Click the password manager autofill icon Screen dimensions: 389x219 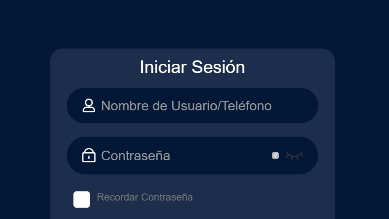[x=275, y=156]
